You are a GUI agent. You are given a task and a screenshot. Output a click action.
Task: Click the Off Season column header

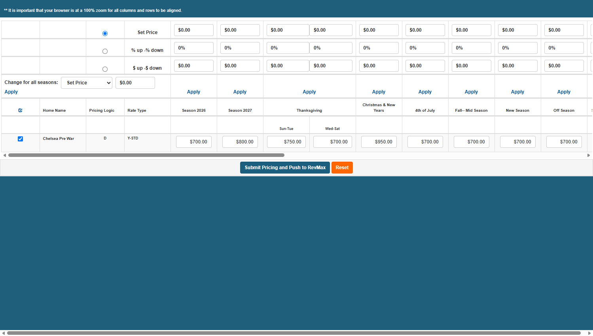tap(564, 111)
